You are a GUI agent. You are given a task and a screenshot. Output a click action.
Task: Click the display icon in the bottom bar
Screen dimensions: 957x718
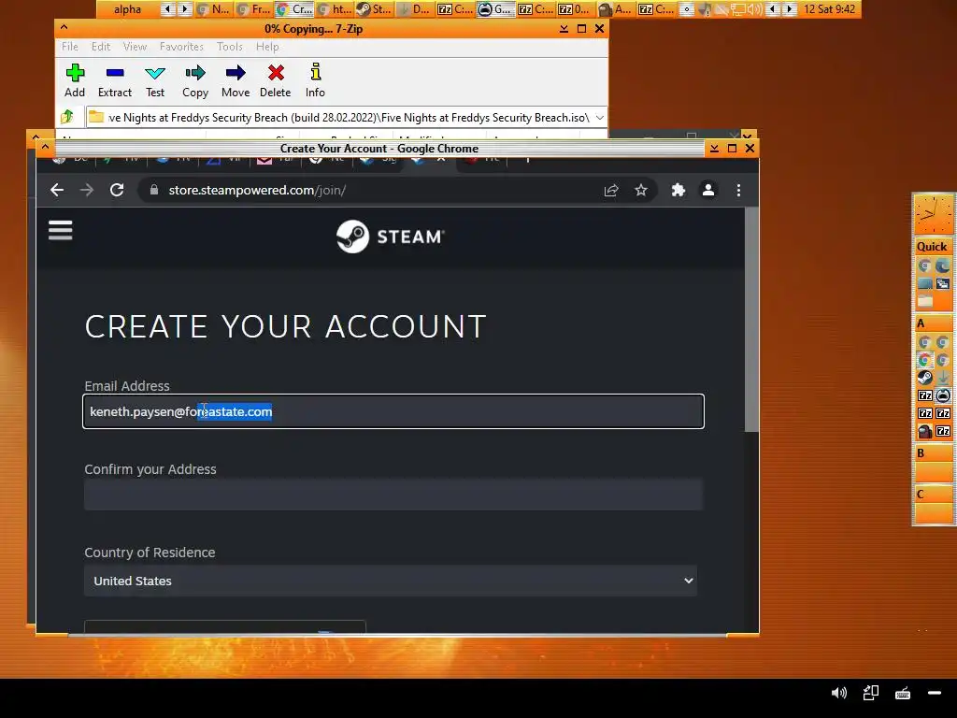871,693
